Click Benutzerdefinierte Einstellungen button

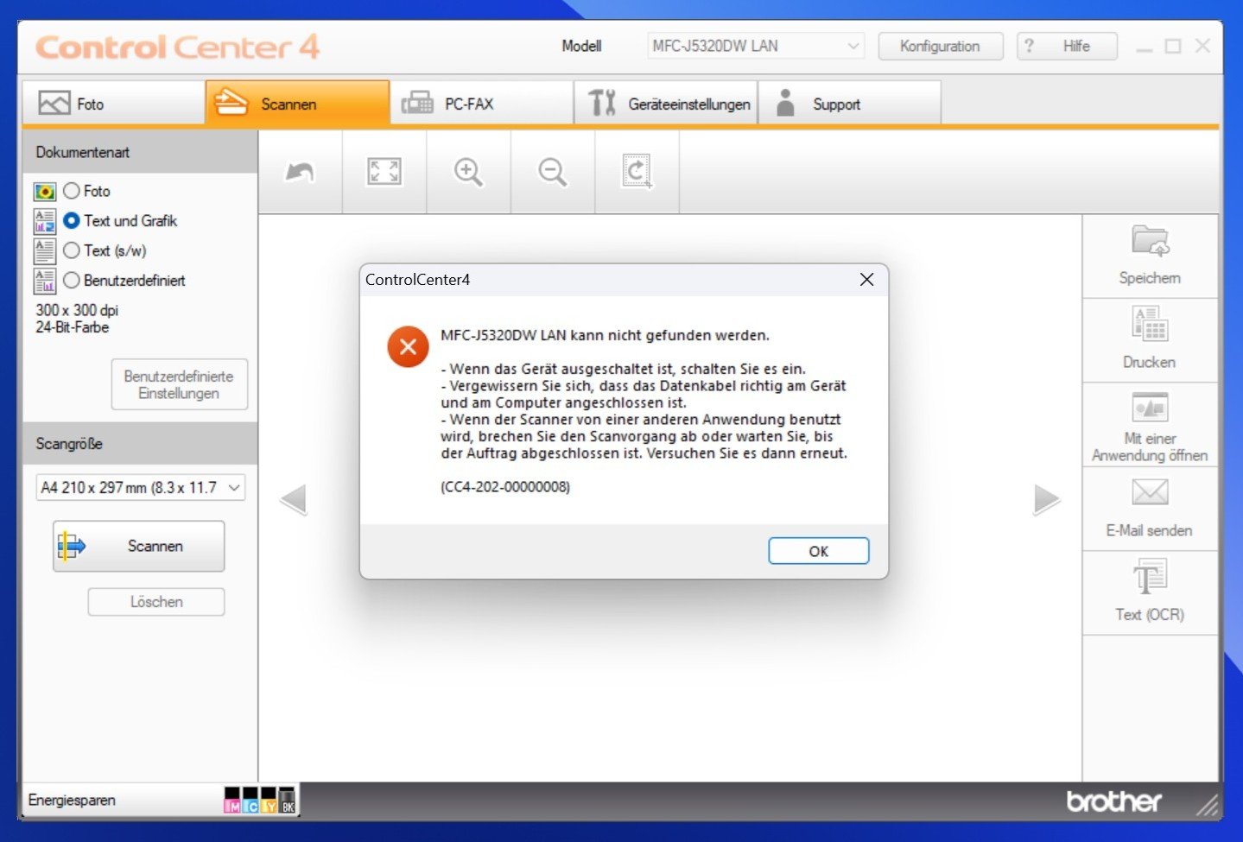(x=180, y=384)
